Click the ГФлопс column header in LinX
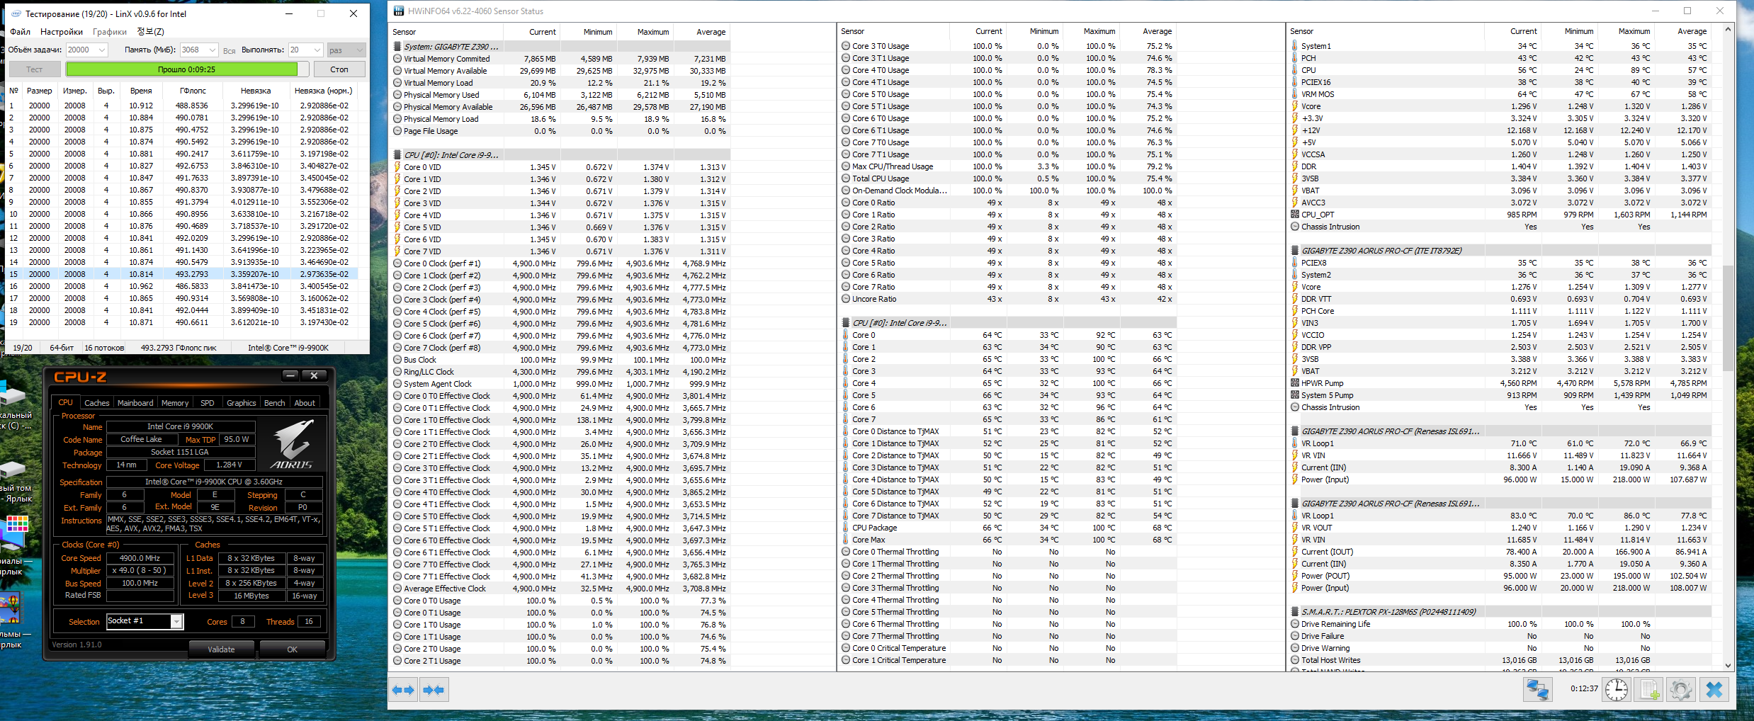The image size is (1754, 721). pyautogui.click(x=193, y=91)
